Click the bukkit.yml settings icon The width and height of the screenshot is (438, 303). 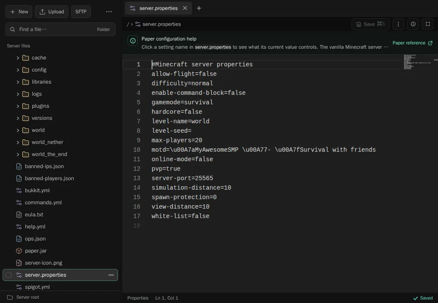pyautogui.click(x=19, y=191)
